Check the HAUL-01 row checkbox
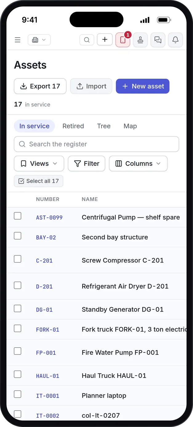Image resolution: width=193 pixels, height=427 pixels. (x=18, y=374)
